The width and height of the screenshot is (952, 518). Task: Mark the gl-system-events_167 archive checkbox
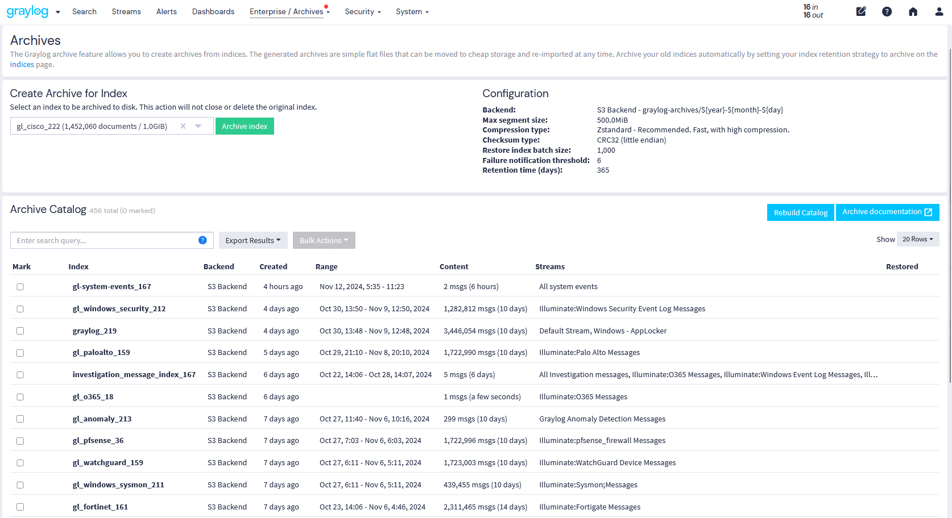click(20, 287)
